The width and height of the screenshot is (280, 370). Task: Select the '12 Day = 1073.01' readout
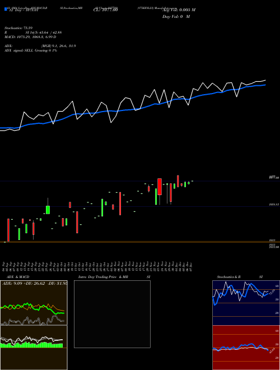click(x=24, y=11)
